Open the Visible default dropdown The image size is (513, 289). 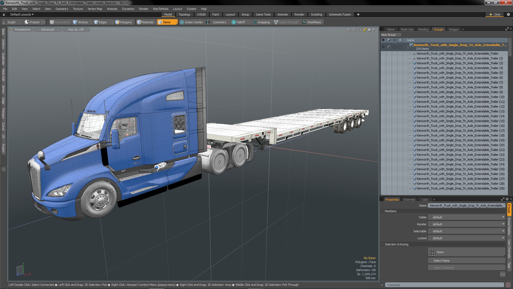coord(467,217)
